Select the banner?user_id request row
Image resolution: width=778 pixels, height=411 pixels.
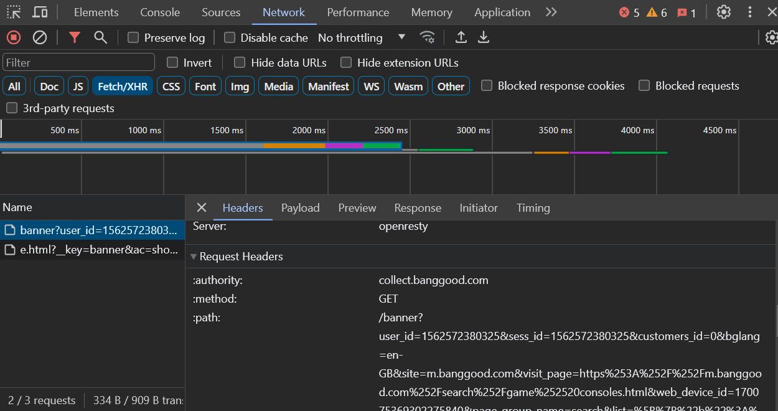point(92,230)
